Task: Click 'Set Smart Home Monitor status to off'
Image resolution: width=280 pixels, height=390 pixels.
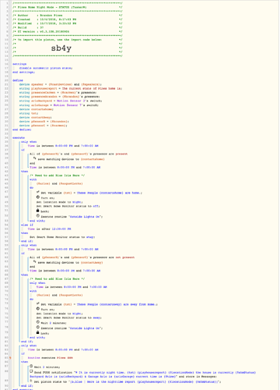Action: click(68, 206)
